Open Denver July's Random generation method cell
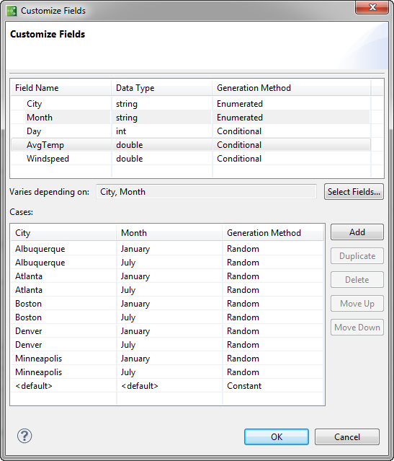 (273, 345)
